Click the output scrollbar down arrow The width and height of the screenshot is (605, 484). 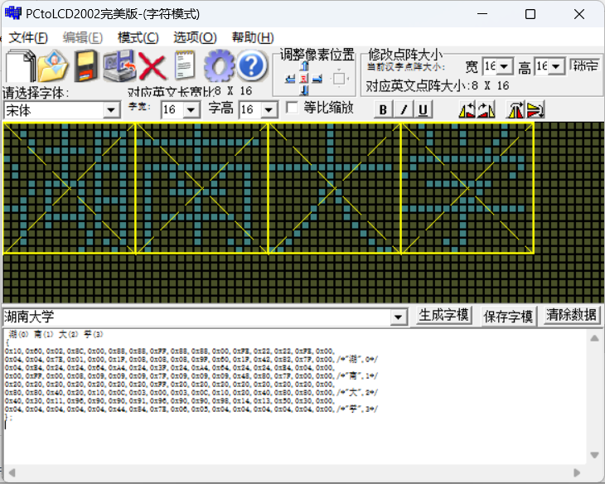tap(594, 455)
